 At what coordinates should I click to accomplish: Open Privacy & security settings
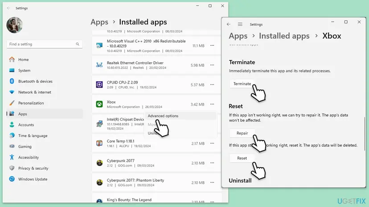coord(45,168)
